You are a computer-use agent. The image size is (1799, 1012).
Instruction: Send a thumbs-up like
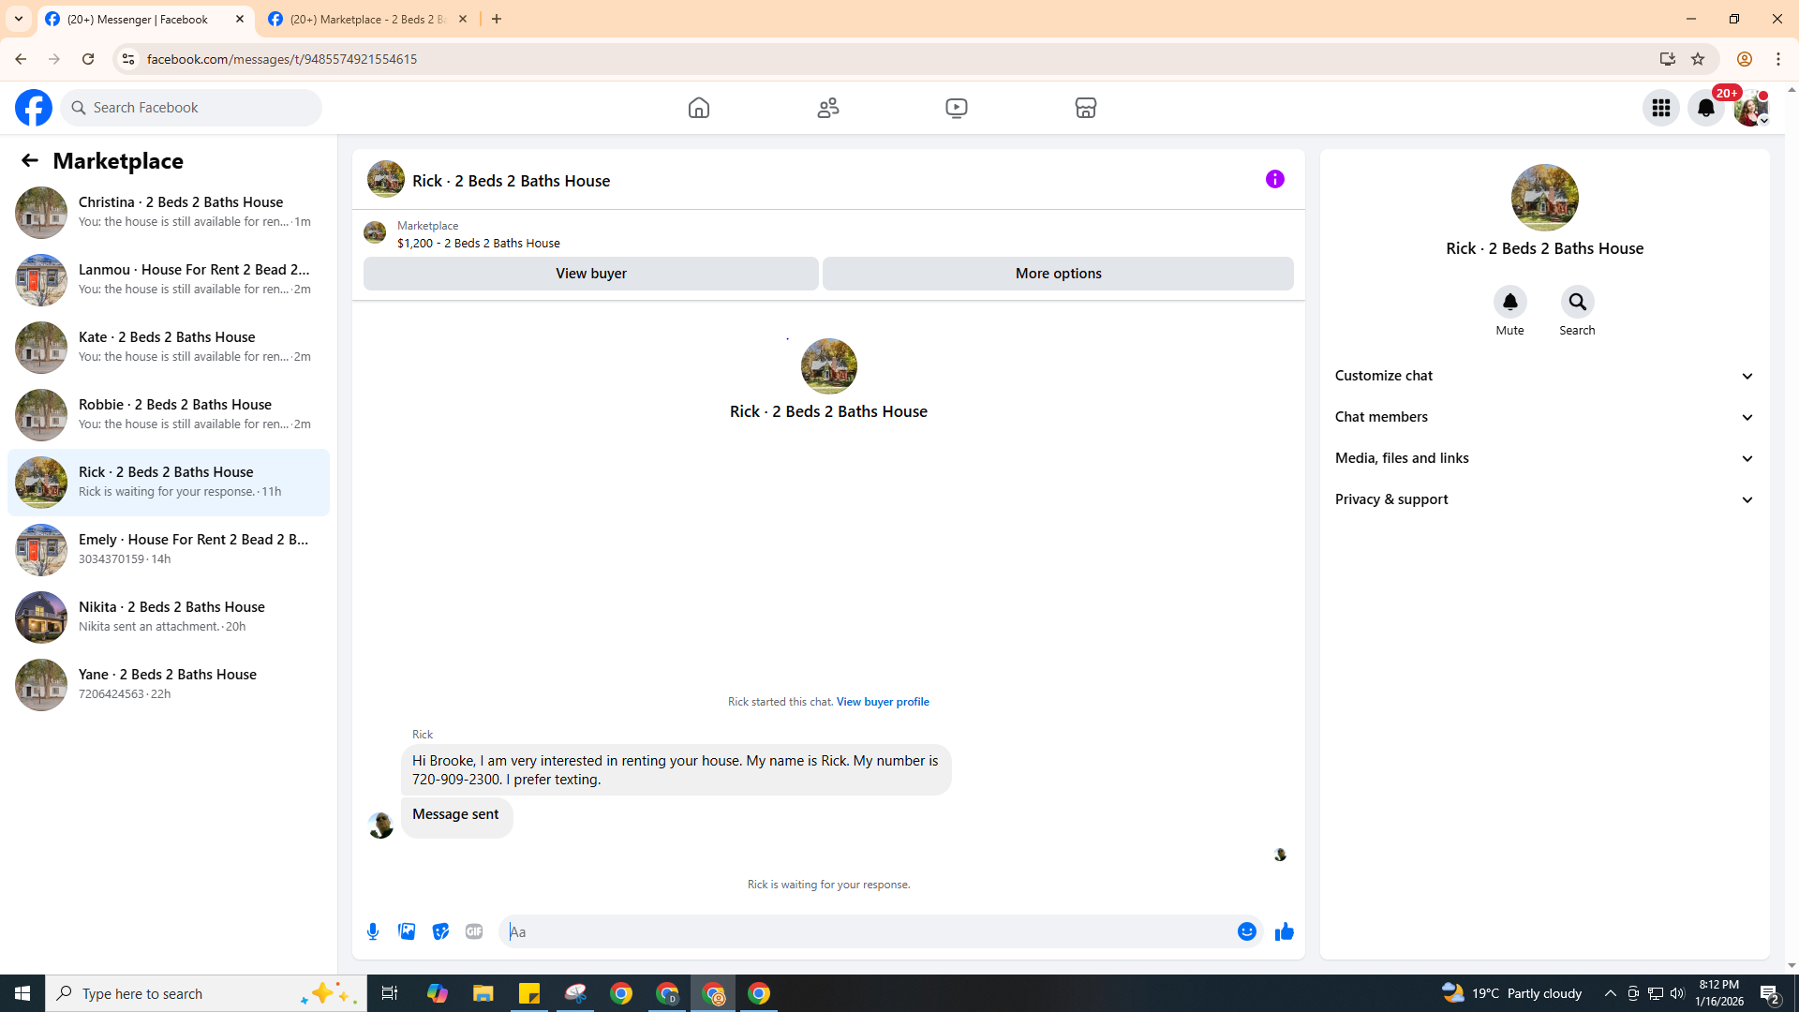pos(1284,931)
